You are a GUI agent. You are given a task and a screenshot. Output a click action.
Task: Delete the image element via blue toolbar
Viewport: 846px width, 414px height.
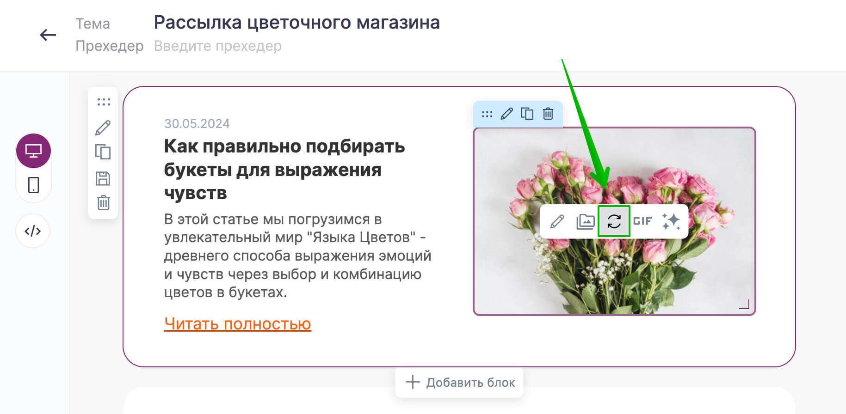point(548,114)
